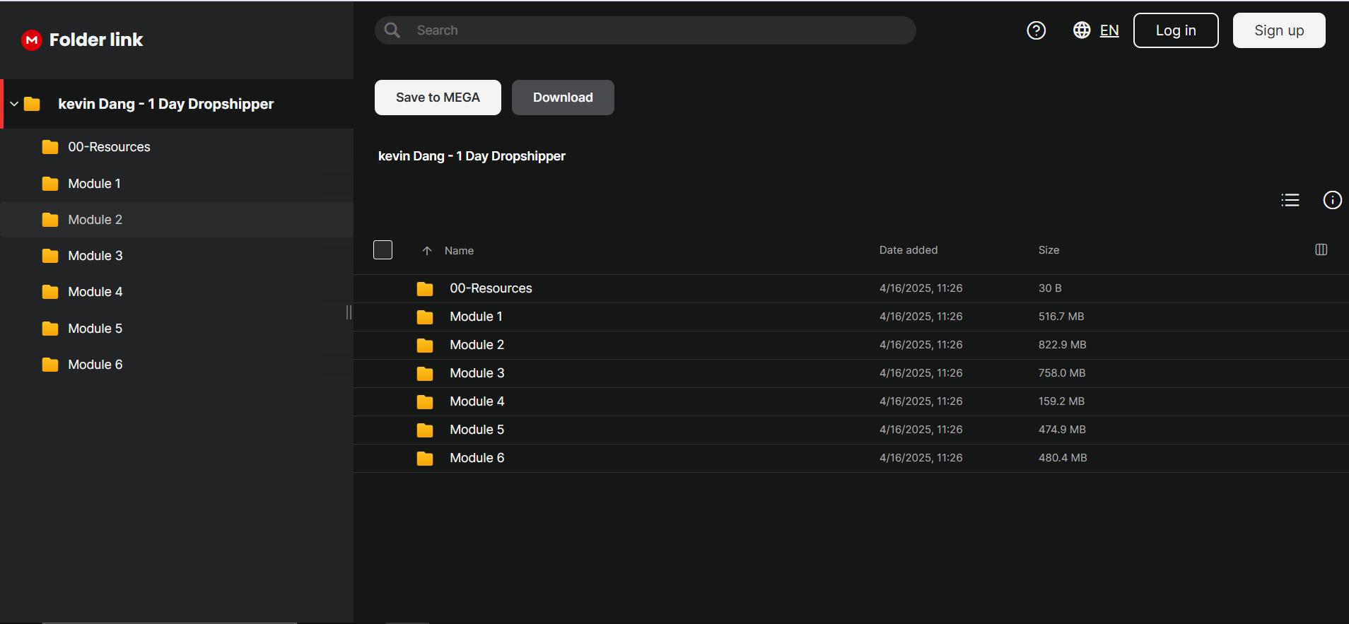The width and height of the screenshot is (1349, 624).
Task: Click the 159.2 MB size cell
Action: pos(1061,401)
